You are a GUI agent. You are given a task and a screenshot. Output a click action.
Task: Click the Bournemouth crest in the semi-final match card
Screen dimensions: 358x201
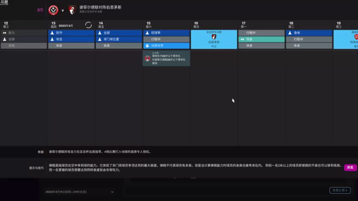point(214,37)
